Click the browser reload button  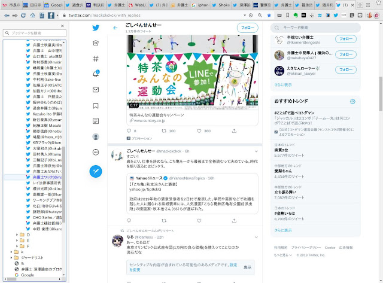point(23,16)
